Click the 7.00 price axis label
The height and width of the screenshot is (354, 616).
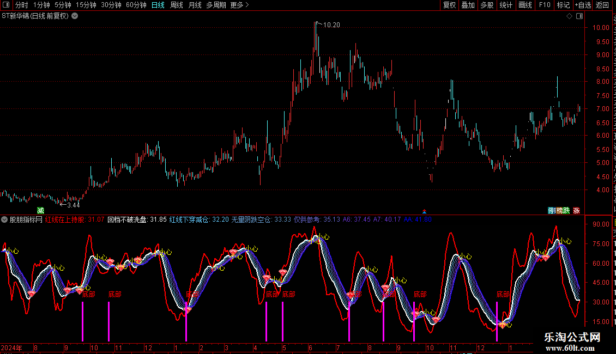coord(603,109)
